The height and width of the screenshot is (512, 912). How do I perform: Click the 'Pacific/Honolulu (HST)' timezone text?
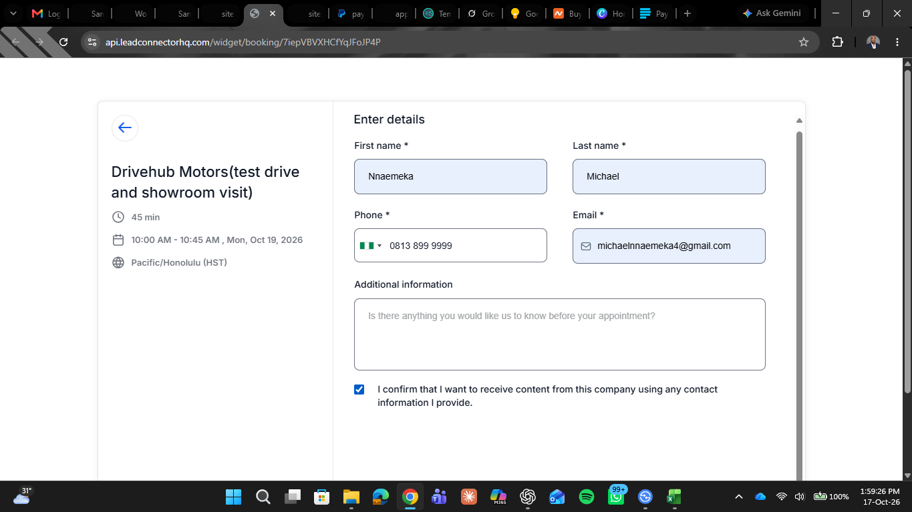click(x=179, y=262)
